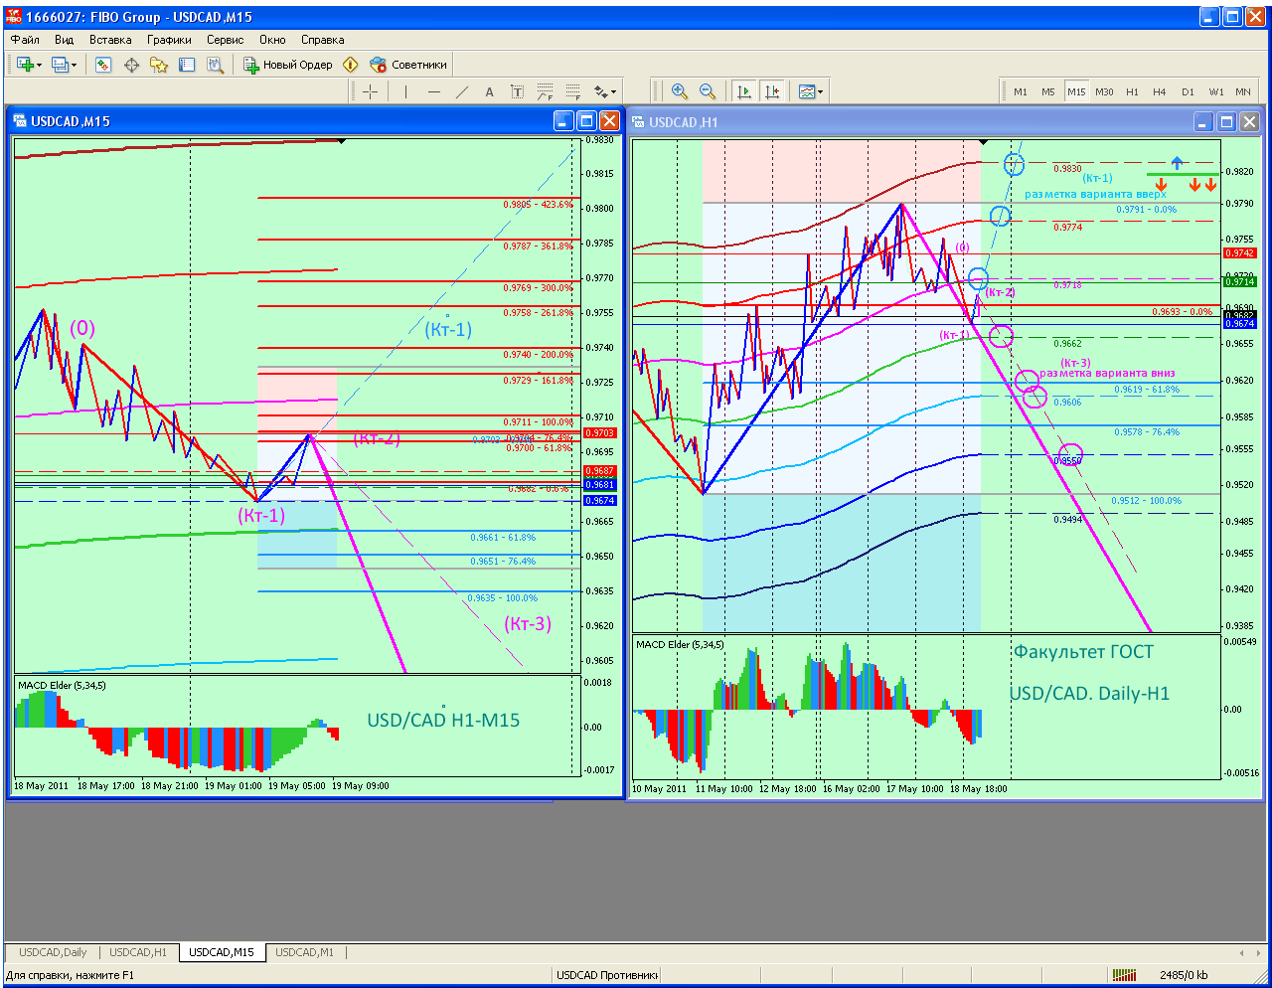Screen dimensions: 1272x988
Task: Click the USD/CAD H1-M15 chart label
Action: tap(443, 720)
